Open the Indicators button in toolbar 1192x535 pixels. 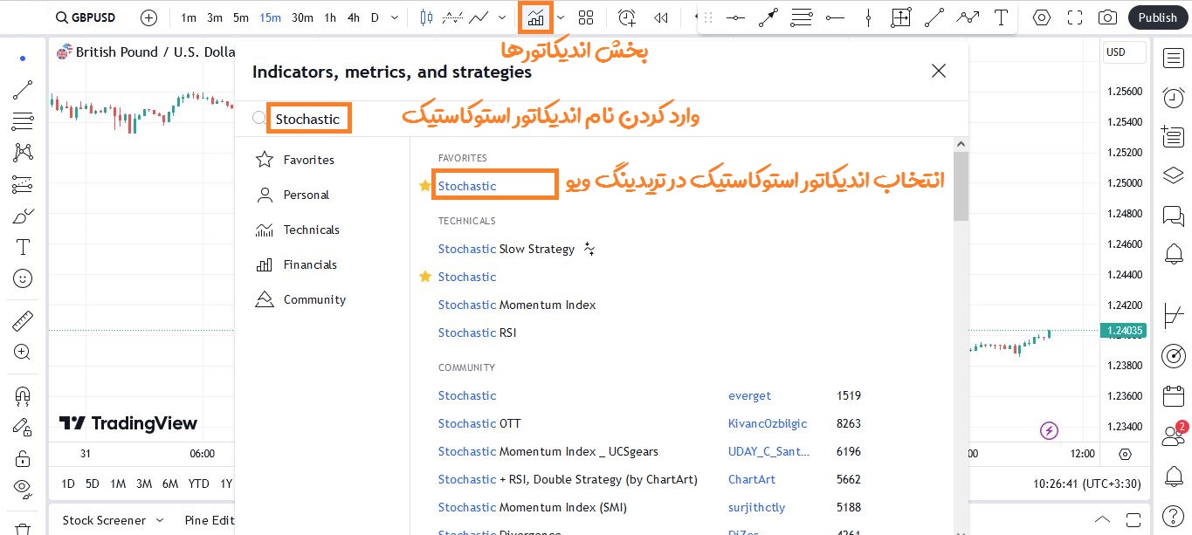coord(535,17)
